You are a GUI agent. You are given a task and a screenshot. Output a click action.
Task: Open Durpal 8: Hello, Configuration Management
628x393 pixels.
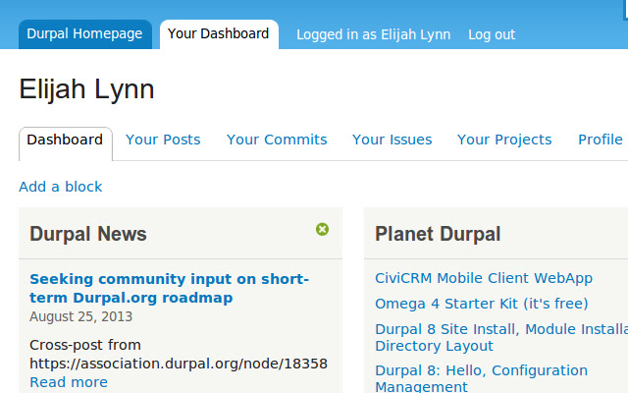tap(481, 378)
